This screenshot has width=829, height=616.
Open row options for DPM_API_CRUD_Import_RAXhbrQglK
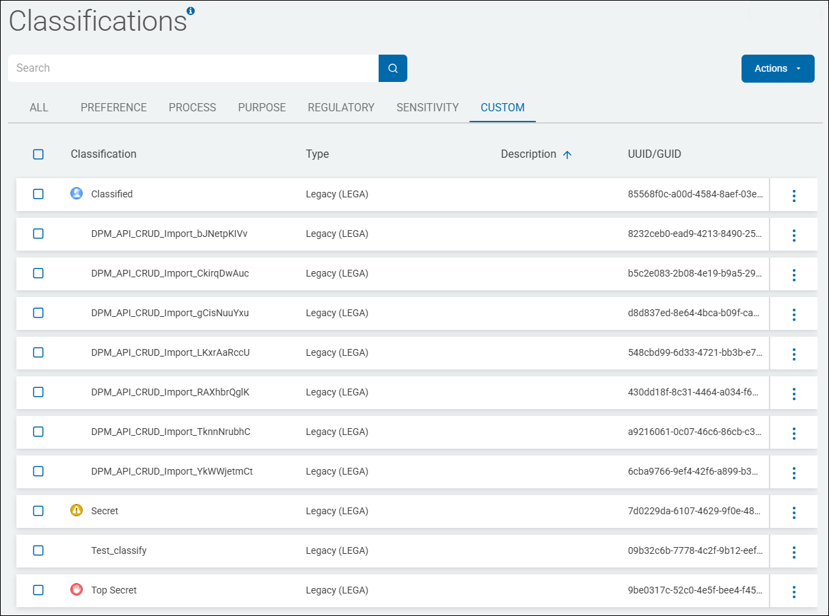click(x=793, y=394)
